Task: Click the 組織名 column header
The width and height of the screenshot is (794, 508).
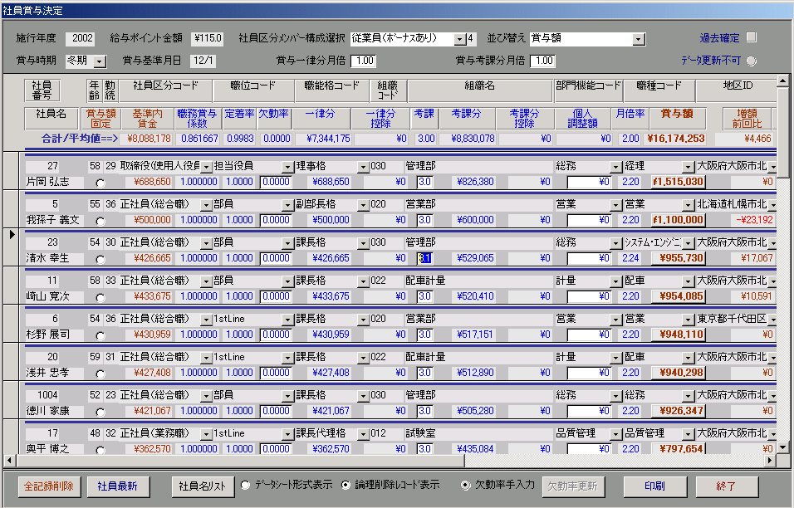Action: [x=479, y=90]
